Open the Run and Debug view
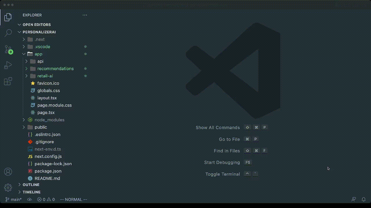371x208 pixels. (8, 66)
